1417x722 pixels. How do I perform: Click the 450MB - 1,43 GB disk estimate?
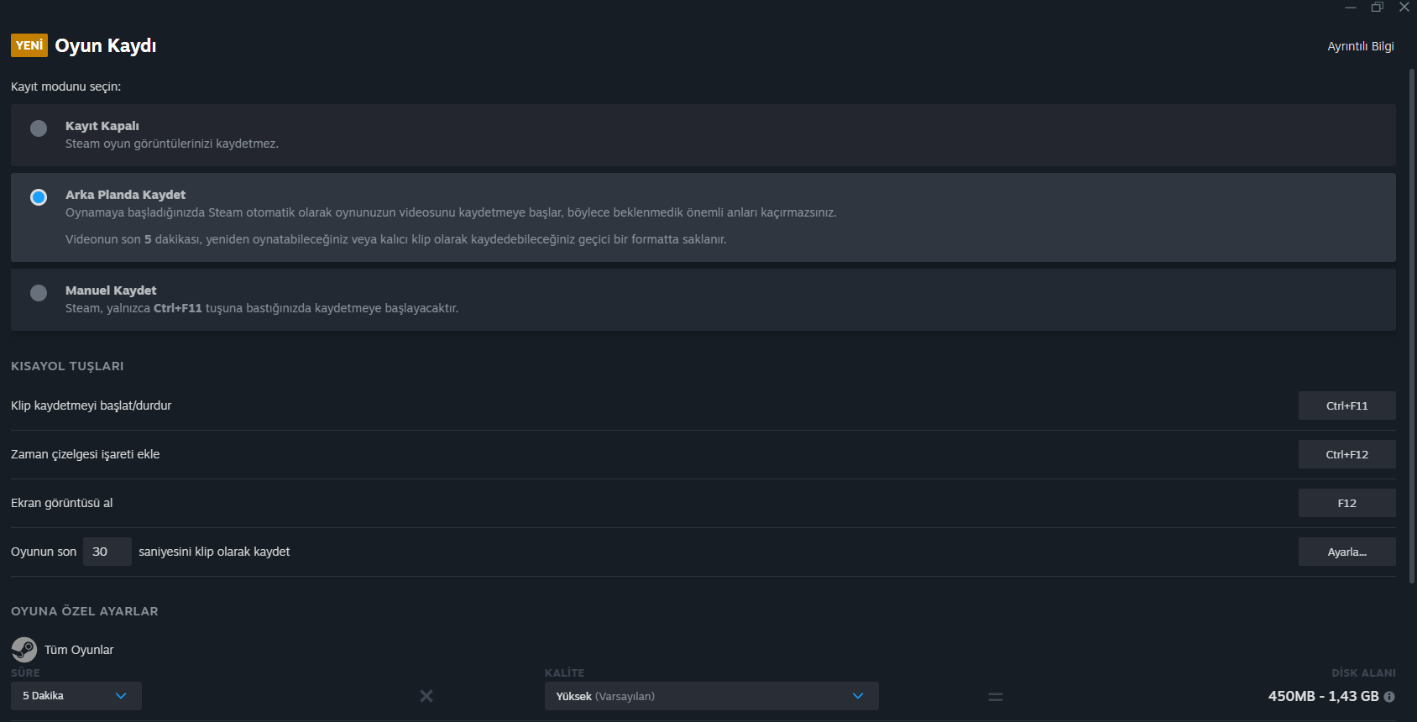pos(1324,696)
